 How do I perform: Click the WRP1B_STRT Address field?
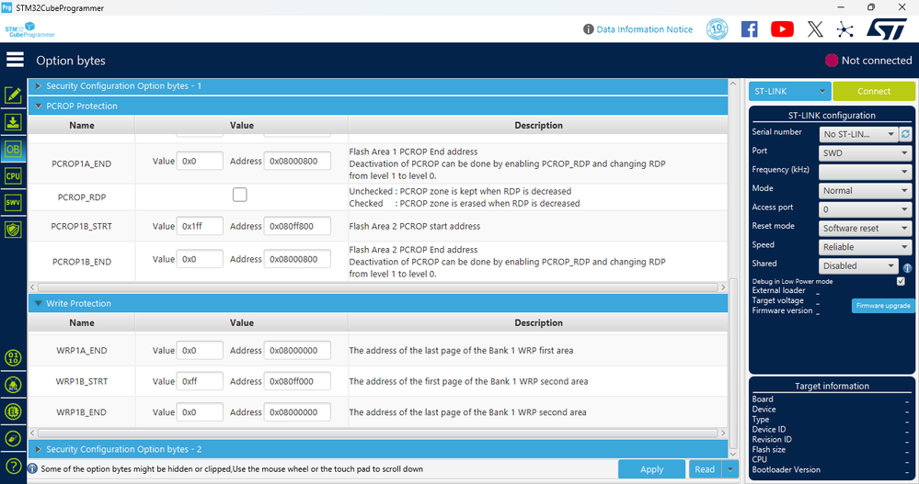click(x=297, y=381)
